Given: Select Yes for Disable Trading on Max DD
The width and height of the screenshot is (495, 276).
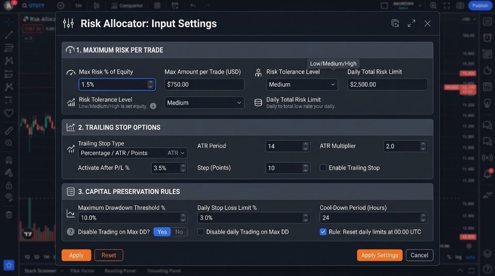Looking at the screenshot, I should (162, 232).
